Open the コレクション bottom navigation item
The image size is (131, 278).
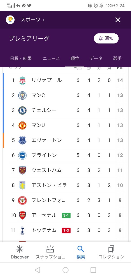pos(111,252)
